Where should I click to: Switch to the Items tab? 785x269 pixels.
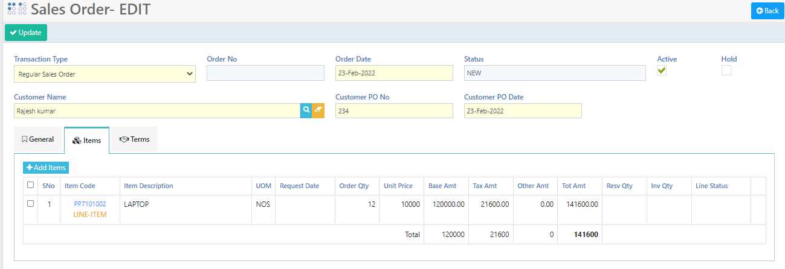(x=86, y=140)
